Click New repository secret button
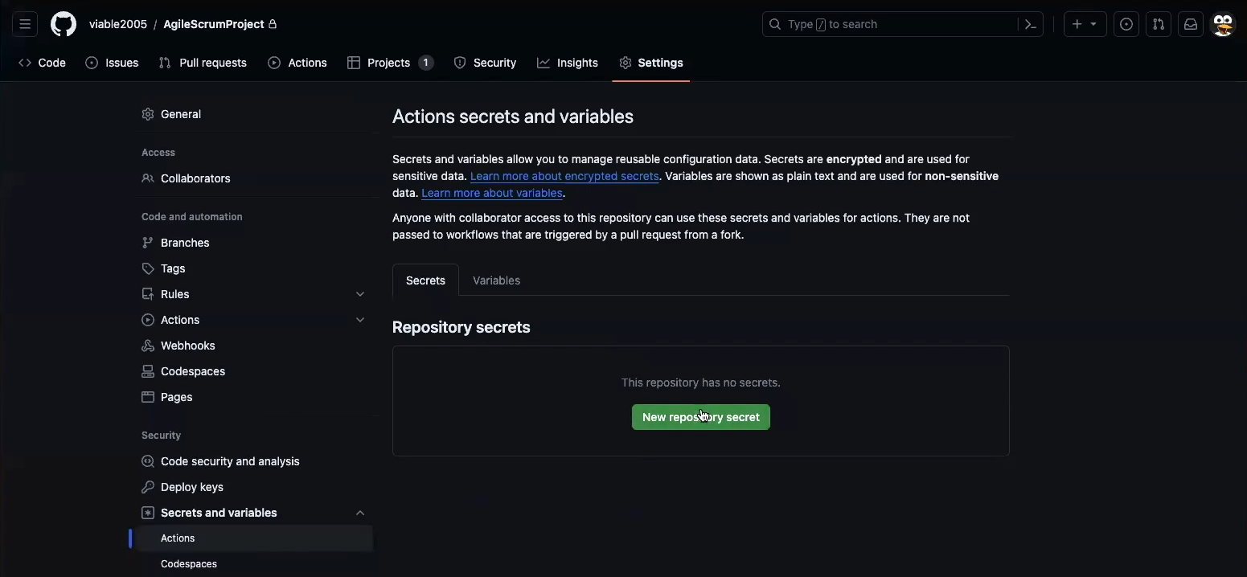 pos(700,417)
